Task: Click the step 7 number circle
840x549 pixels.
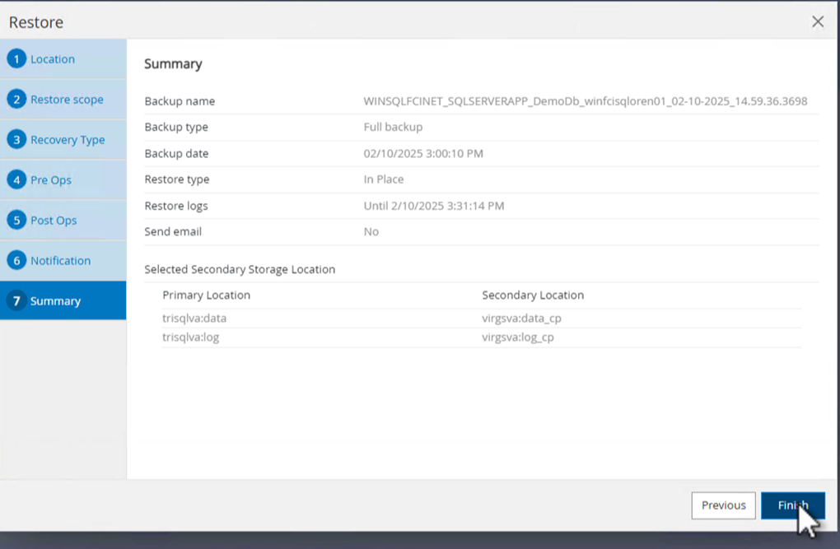Action: pyautogui.click(x=16, y=300)
